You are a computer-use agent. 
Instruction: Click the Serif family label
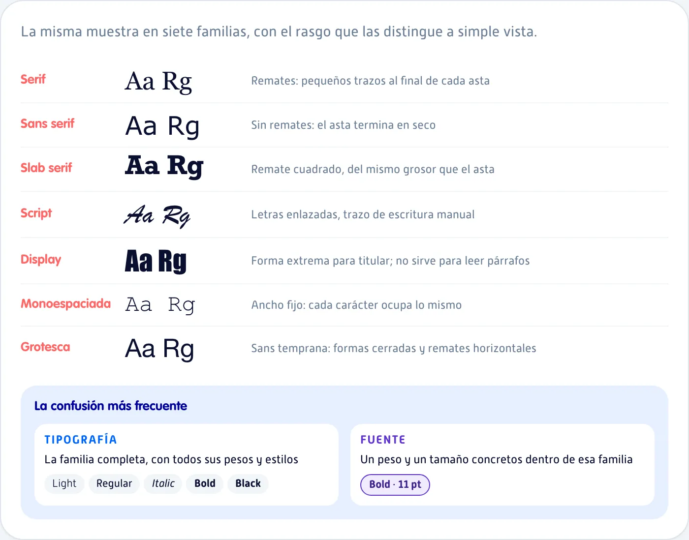33,79
